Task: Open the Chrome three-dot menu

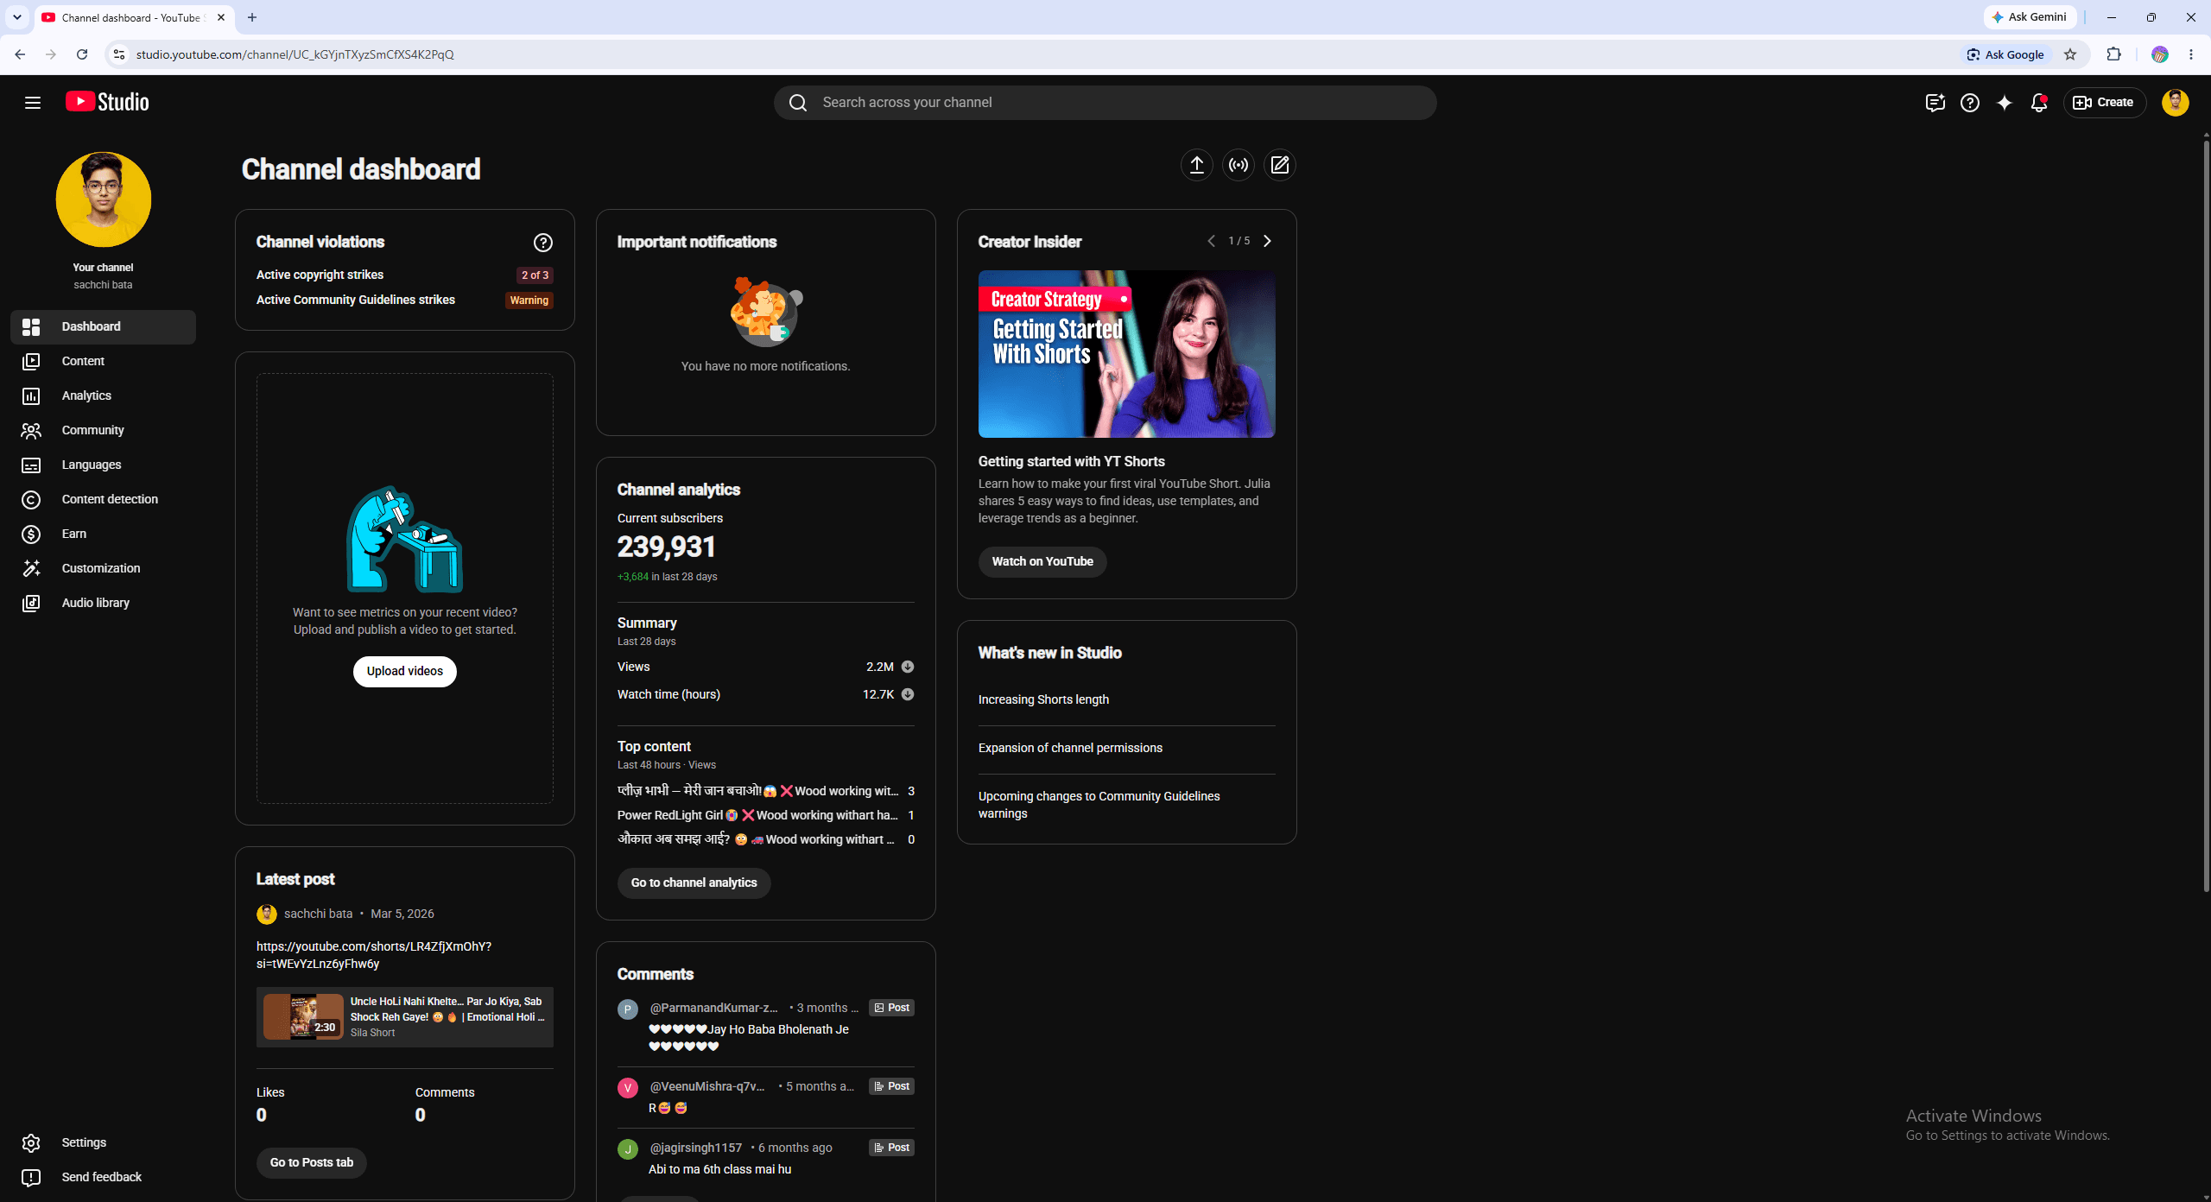Action: [2191, 54]
